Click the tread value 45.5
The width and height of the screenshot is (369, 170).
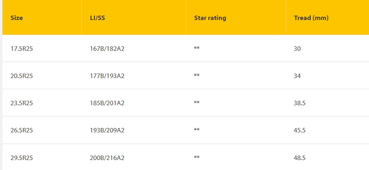click(300, 130)
